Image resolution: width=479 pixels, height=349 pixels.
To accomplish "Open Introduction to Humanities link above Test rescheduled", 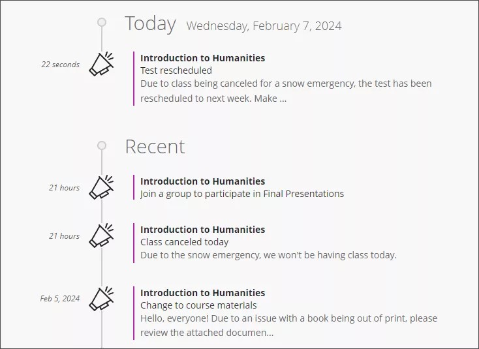I will tap(202, 58).
